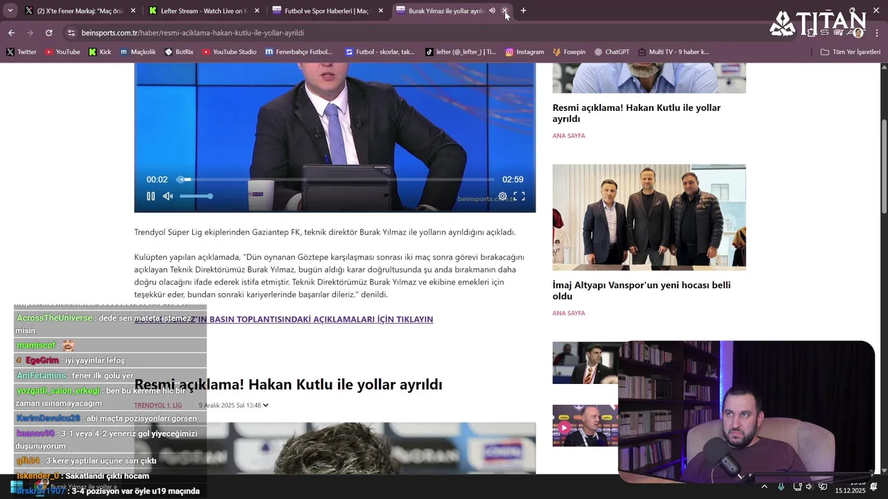Adjust the video volume slider
The height and width of the screenshot is (499, 888).
(x=196, y=196)
